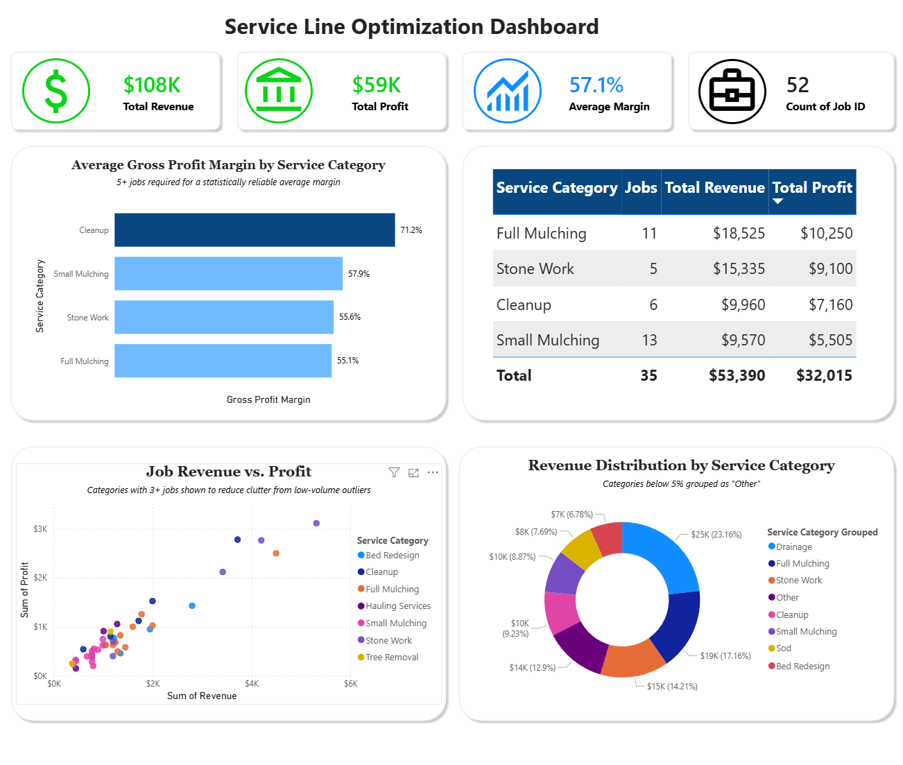This screenshot has height=765, width=903.
Task: Click the black briefcase job count icon
Action: click(732, 92)
